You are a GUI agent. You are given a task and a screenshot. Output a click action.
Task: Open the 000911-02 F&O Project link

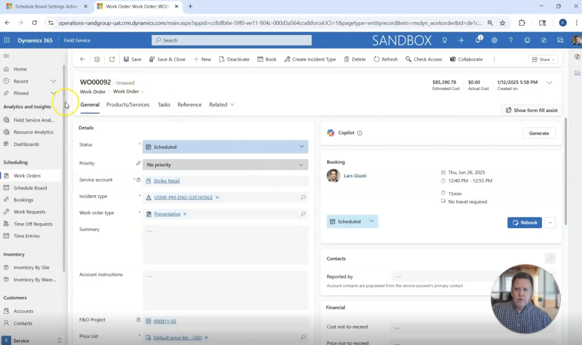(165, 321)
